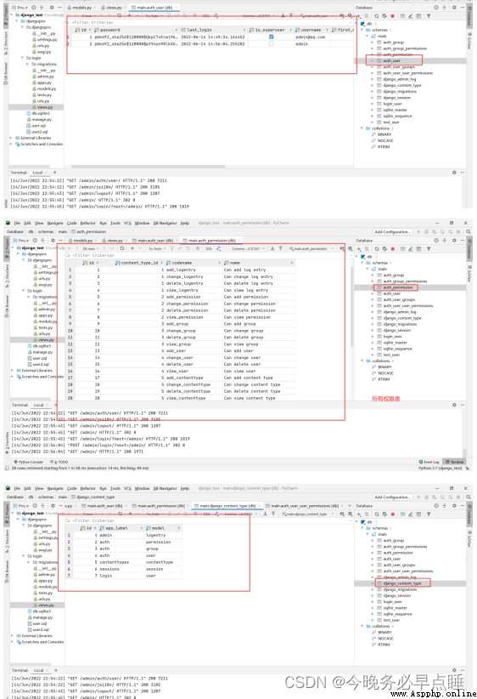Click Project panel locate target icon, auth_permission window
Image resolution: width=477 pixels, height=699 pixels.
click(x=35, y=241)
